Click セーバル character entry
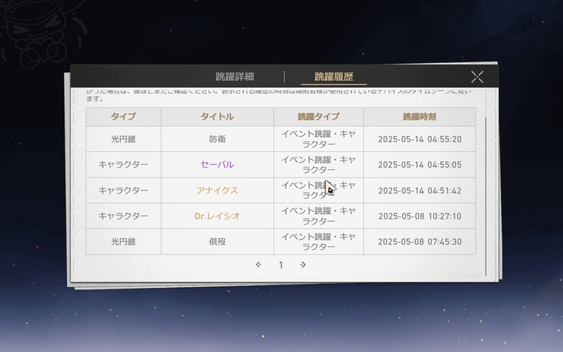The image size is (563, 352). [217, 165]
